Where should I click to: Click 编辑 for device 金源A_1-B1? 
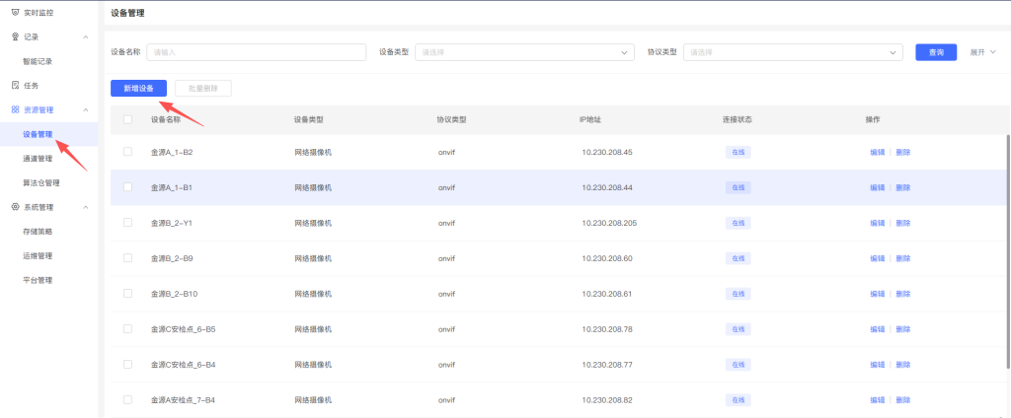click(877, 187)
